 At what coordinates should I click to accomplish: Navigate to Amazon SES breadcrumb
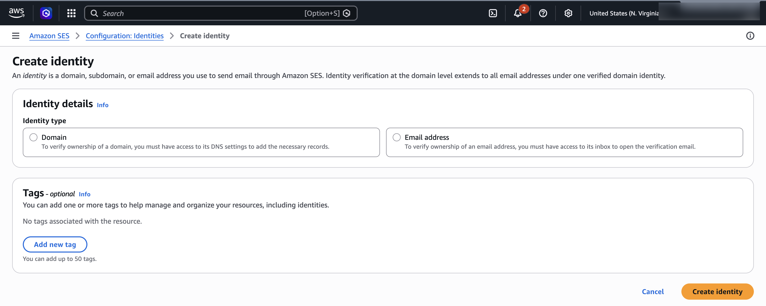(x=49, y=36)
